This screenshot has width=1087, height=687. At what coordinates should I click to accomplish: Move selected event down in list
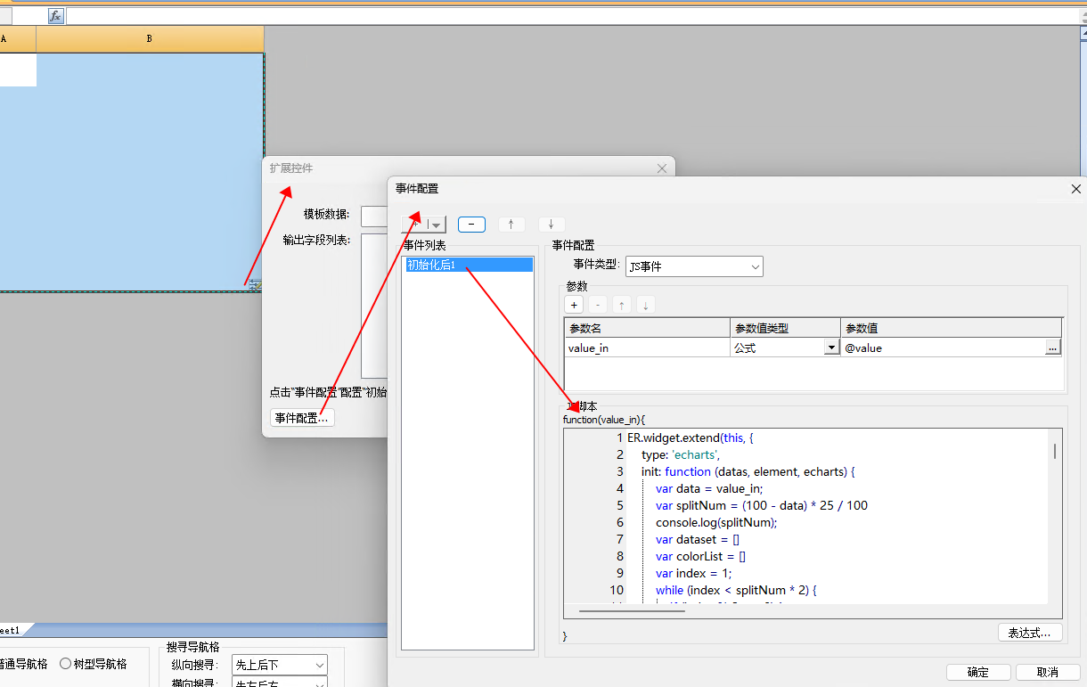[x=552, y=225]
